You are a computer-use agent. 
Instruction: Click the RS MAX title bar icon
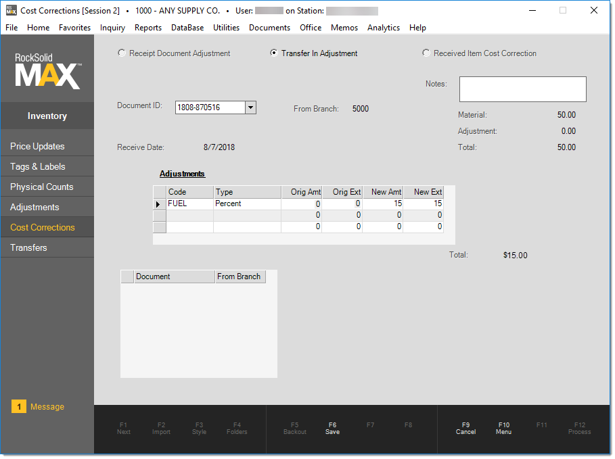point(11,10)
